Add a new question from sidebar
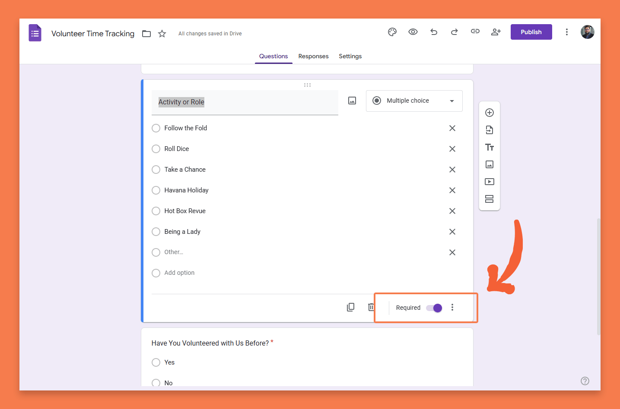This screenshot has height=409, width=620. pyautogui.click(x=490, y=113)
